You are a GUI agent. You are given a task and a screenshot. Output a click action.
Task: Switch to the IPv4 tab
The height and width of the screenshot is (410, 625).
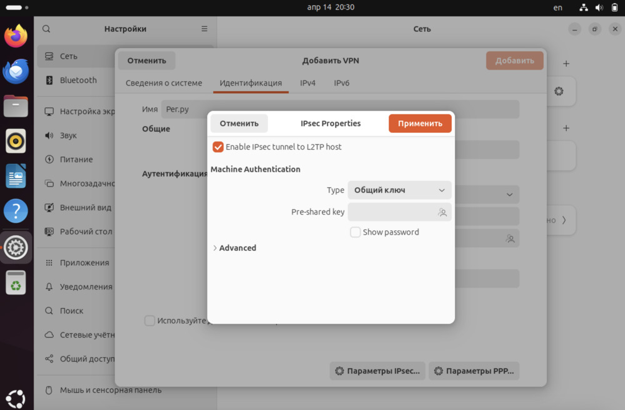point(307,83)
